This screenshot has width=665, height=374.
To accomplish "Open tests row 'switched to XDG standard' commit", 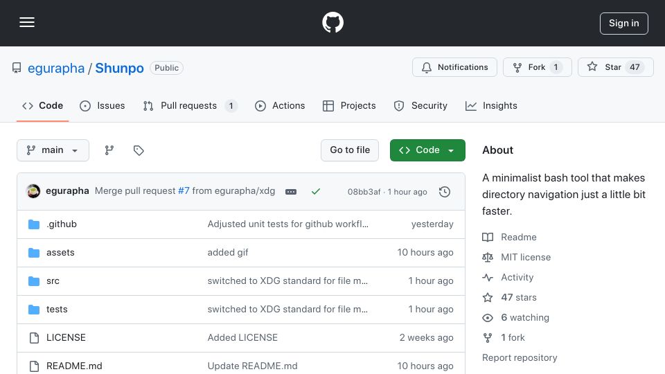I will 287,309.
